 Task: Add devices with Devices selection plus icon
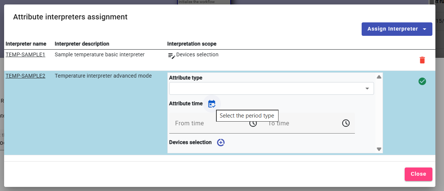[x=221, y=143]
